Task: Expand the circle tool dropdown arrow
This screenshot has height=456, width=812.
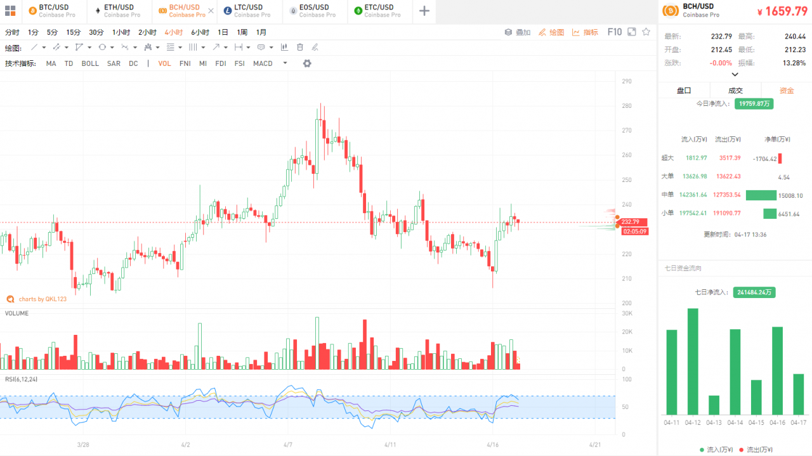Action: click(112, 48)
